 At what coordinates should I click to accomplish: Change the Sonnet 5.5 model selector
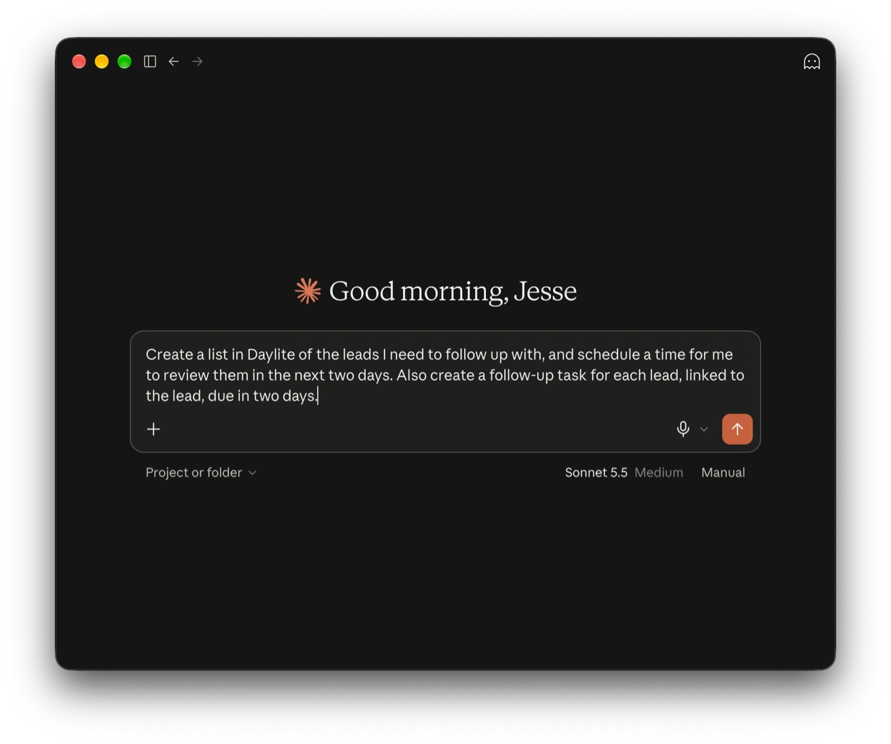pyautogui.click(x=596, y=472)
